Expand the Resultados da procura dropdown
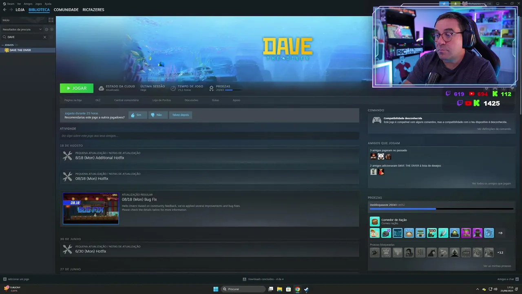522x294 pixels. coord(22,29)
